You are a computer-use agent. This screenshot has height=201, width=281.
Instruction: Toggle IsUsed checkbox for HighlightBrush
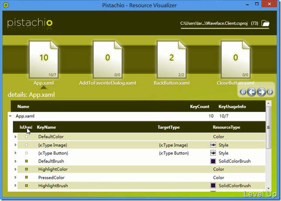[x=27, y=185]
